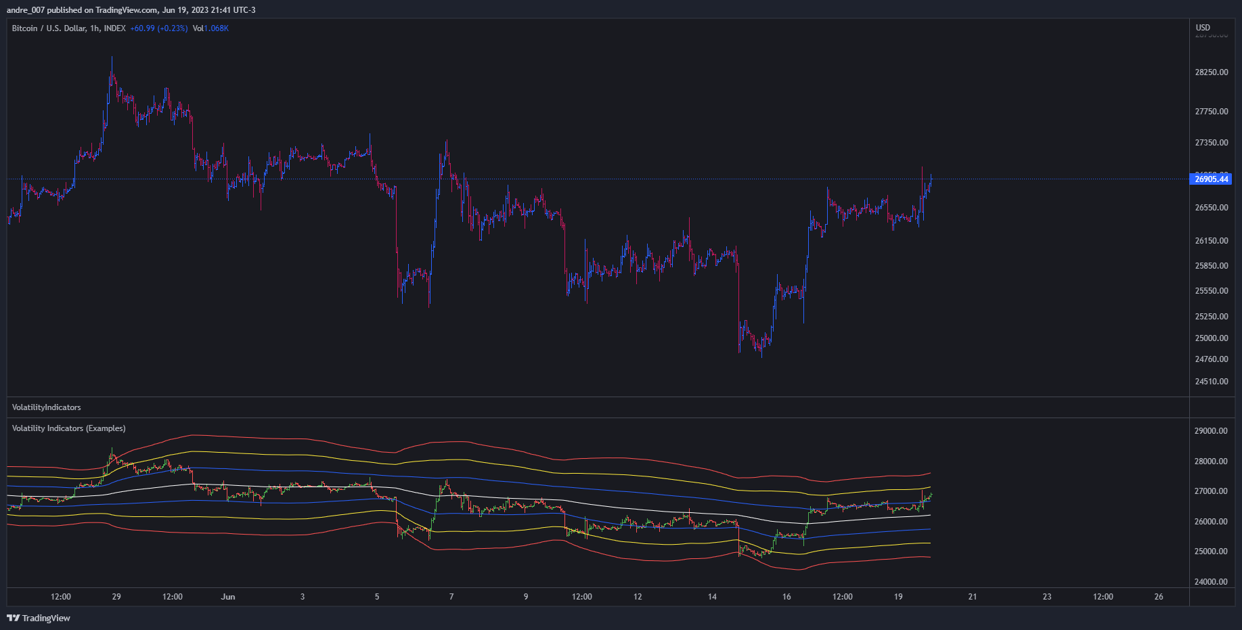Screen dimensions: 1242x630
Task: Click the 21 date label on time axis
Action: tap(973, 597)
